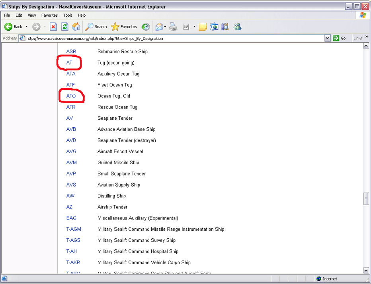Expand the address bar dropdown

327,38
